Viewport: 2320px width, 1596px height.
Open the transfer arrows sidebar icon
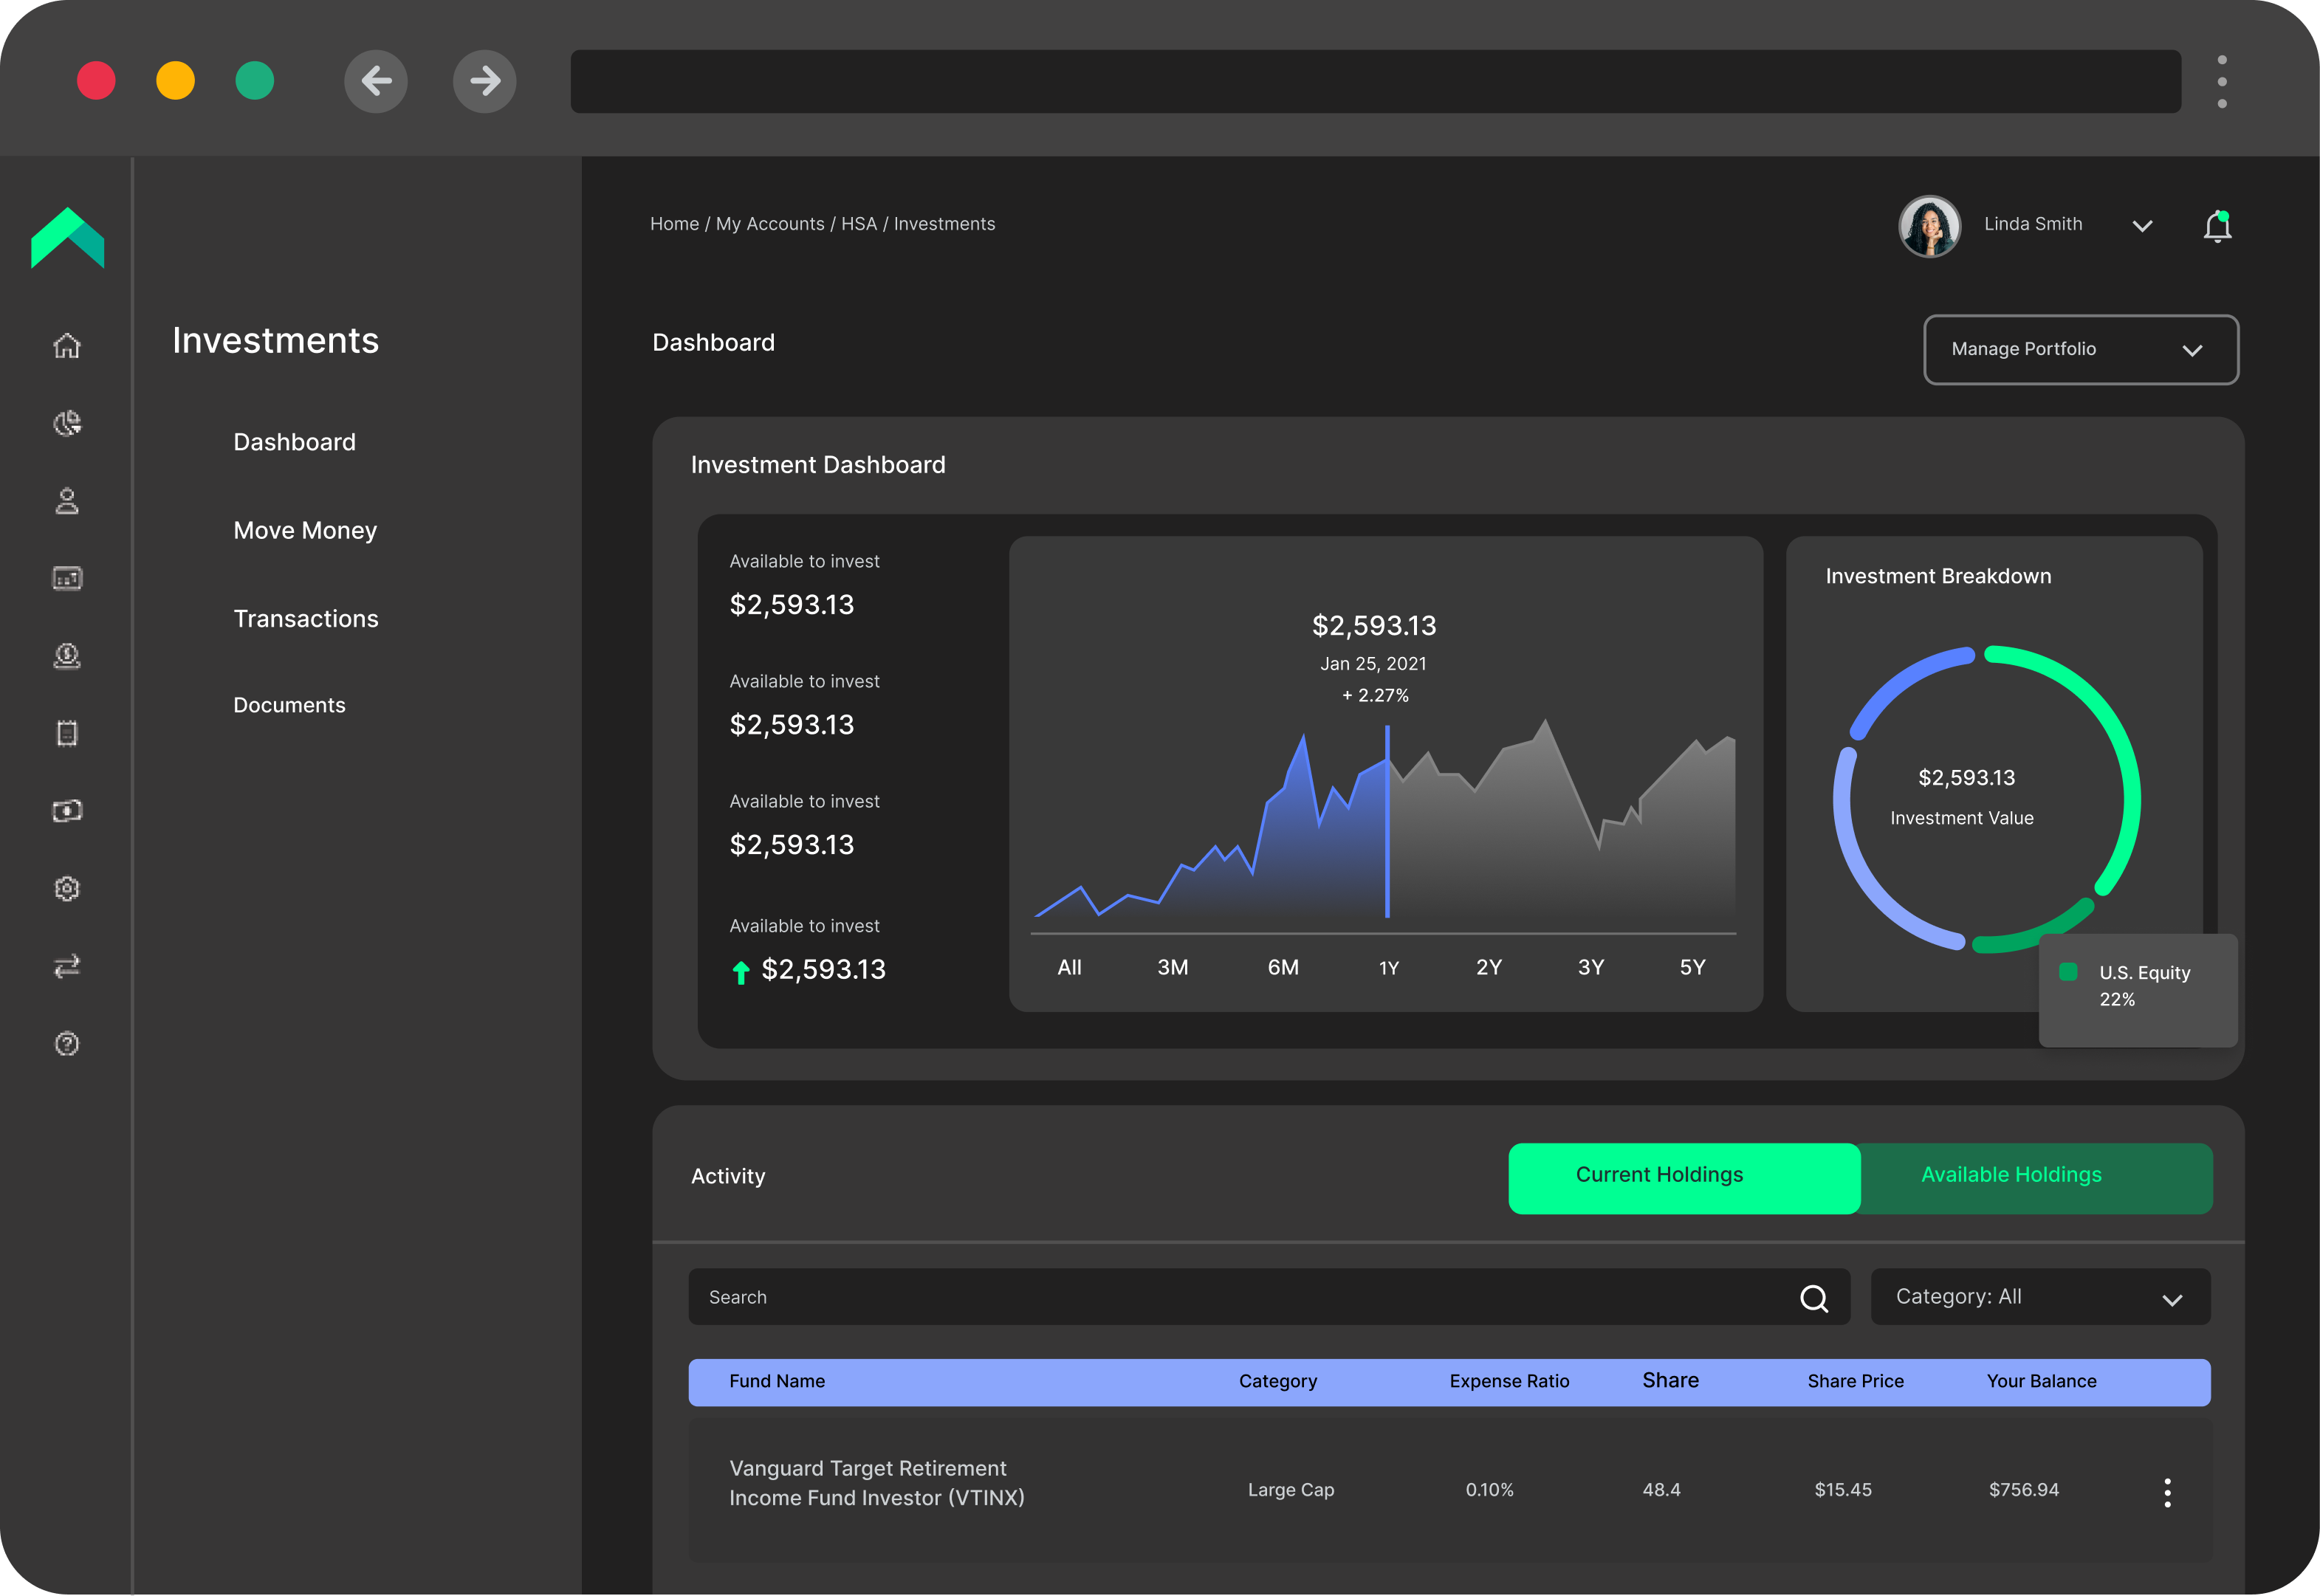pos(67,966)
